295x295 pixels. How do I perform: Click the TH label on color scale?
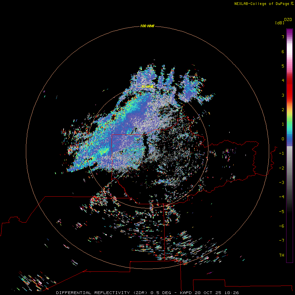[282, 255]
